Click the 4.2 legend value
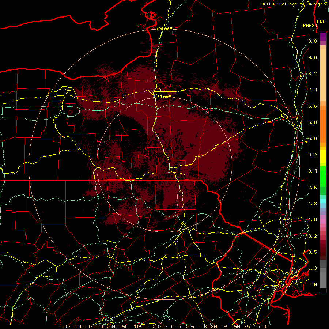 click(x=313, y=155)
